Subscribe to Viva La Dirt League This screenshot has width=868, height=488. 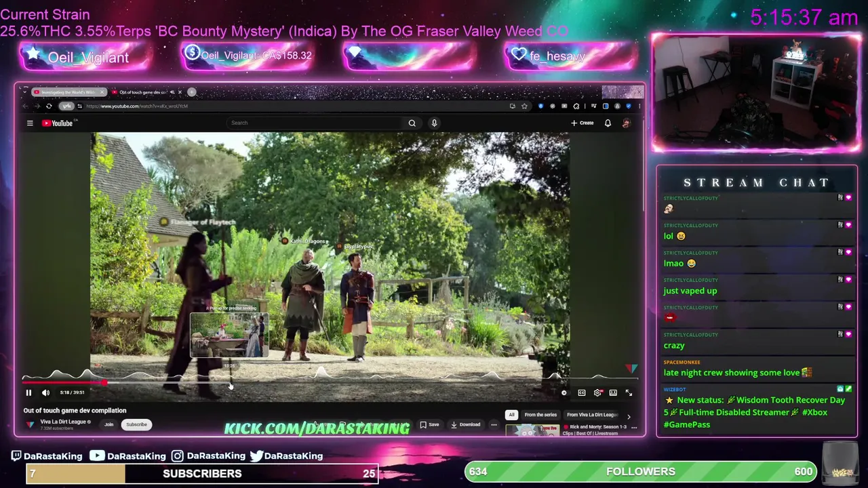136,425
